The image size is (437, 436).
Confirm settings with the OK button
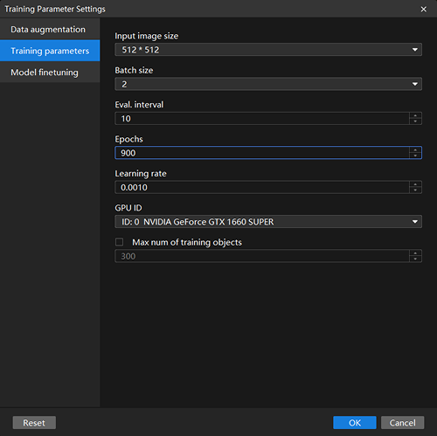355,423
